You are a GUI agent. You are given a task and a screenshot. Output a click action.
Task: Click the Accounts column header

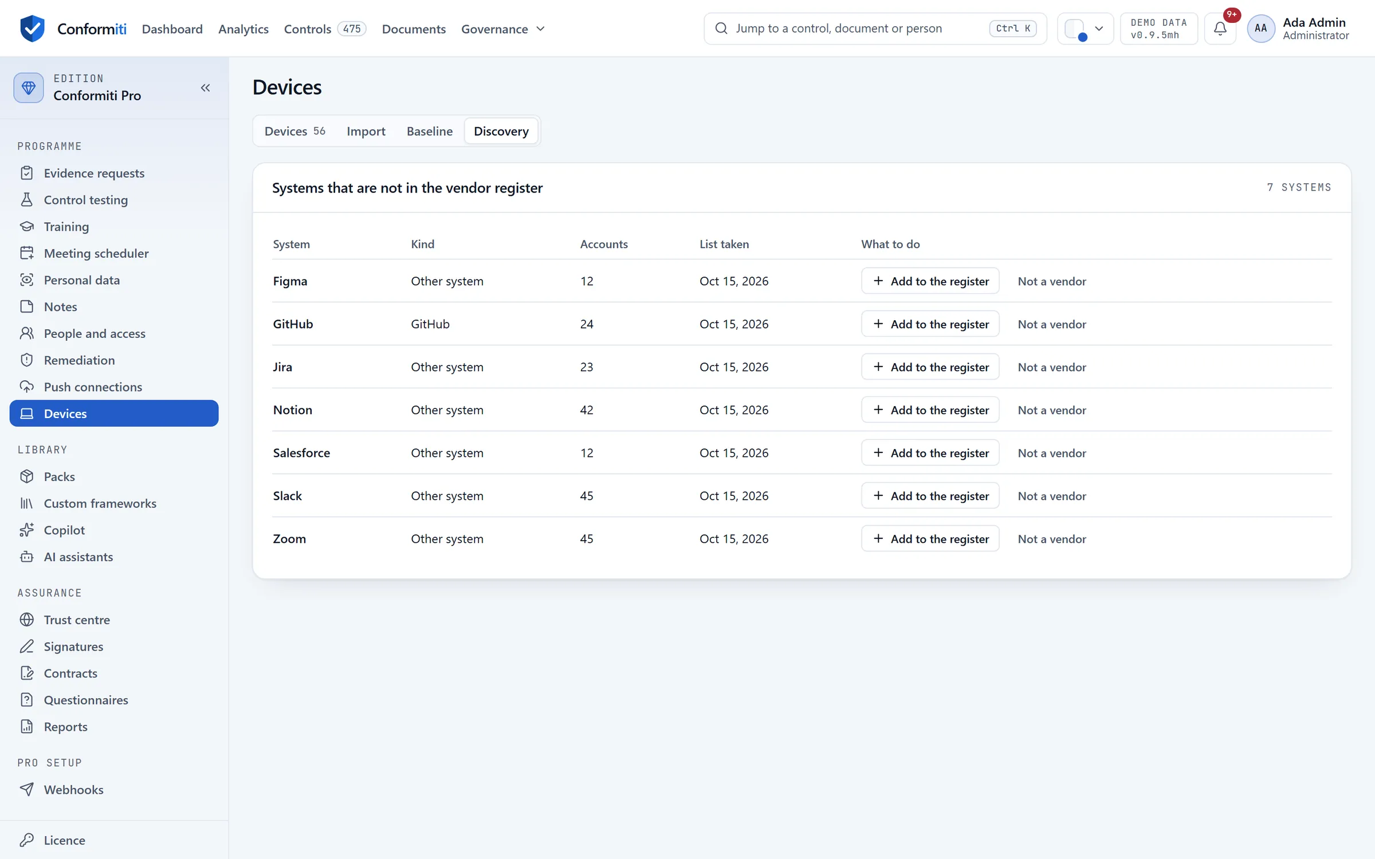(604, 244)
